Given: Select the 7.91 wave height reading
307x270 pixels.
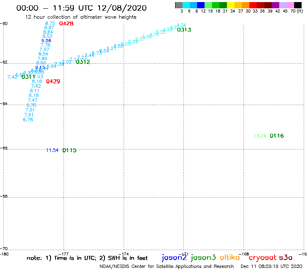Looking at the screenshot, I should tap(29, 115).
